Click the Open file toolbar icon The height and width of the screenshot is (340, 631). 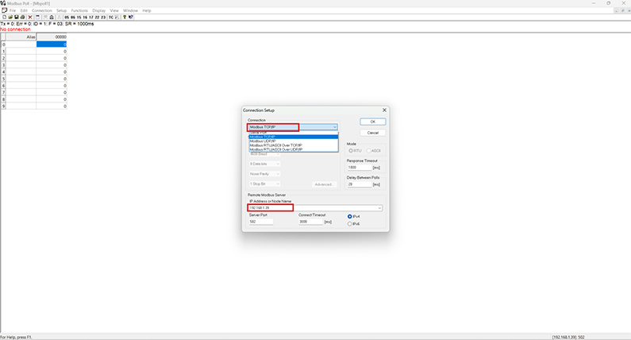(10, 17)
